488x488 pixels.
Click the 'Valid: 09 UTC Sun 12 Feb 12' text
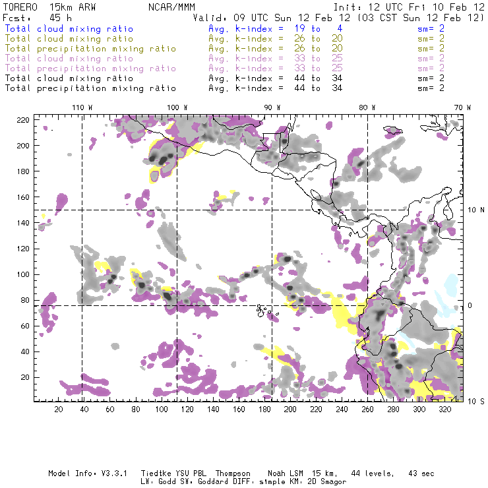272,18
